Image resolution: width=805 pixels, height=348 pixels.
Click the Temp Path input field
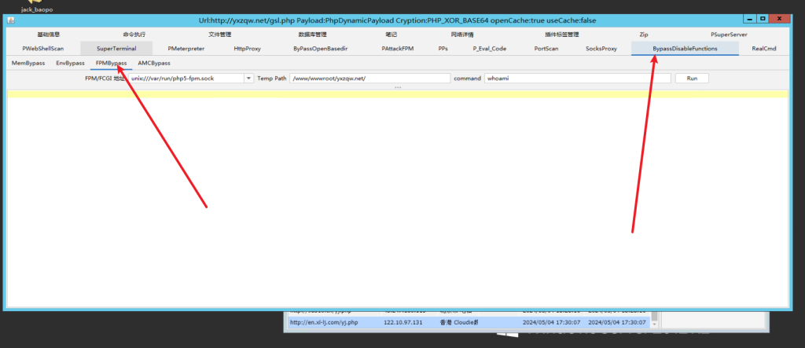(x=369, y=79)
